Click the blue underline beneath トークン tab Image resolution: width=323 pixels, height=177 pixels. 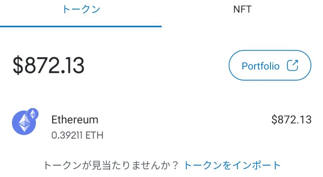point(81,26)
